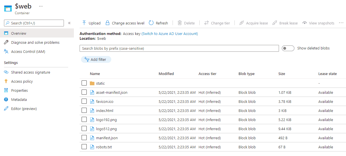Click the Shared access signature link icon

tap(6, 72)
